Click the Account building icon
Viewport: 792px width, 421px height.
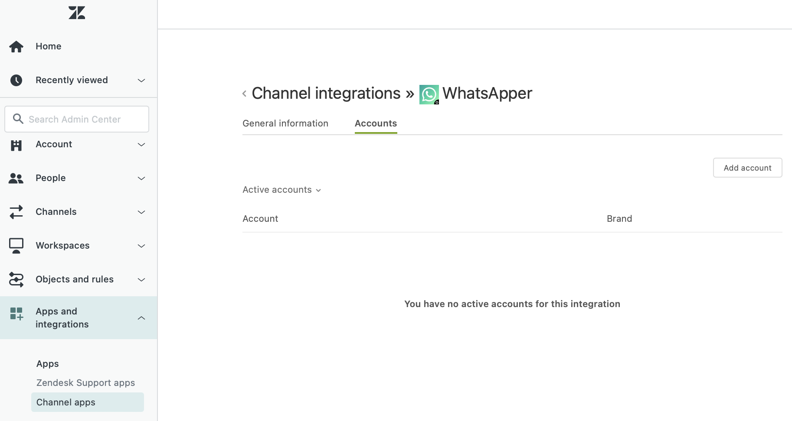pyautogui.click(x=16, y=145)
